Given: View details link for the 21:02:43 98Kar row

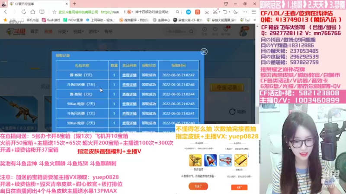Looking at the screenshot, I should pos(129,104).
